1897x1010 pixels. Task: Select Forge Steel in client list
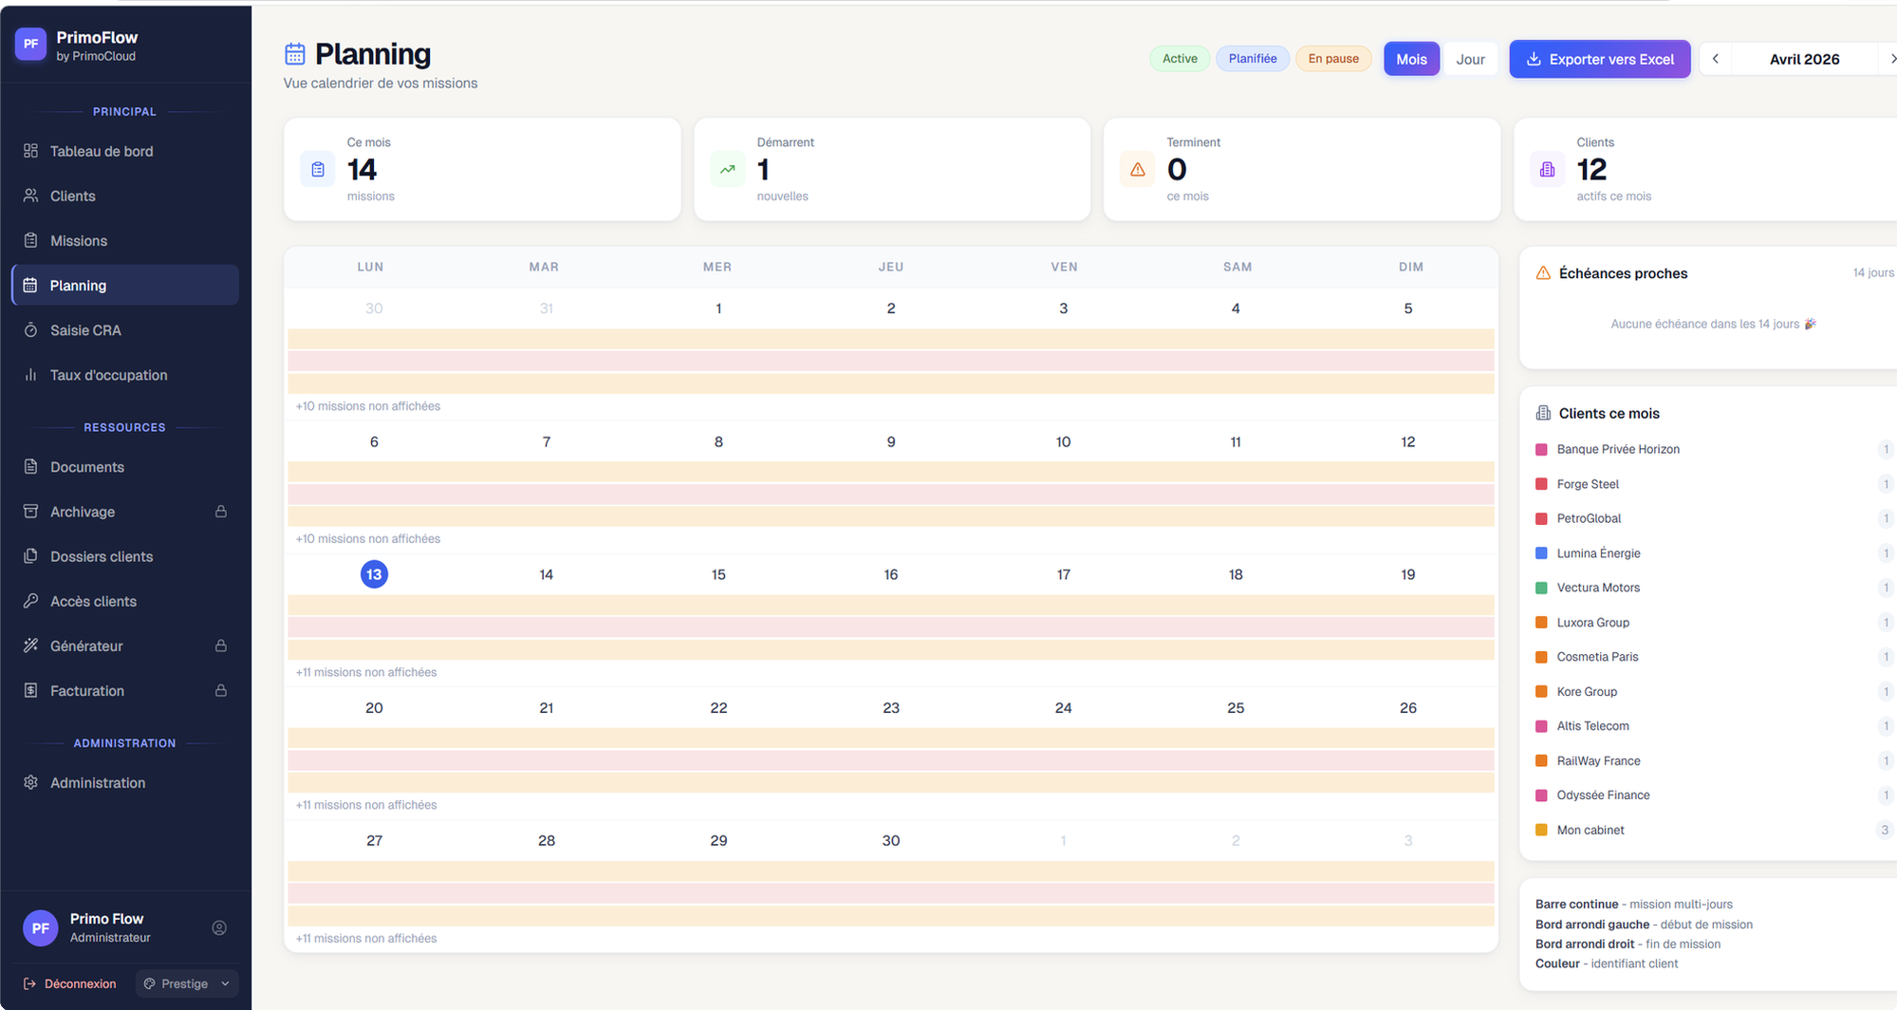point(1714,484)
